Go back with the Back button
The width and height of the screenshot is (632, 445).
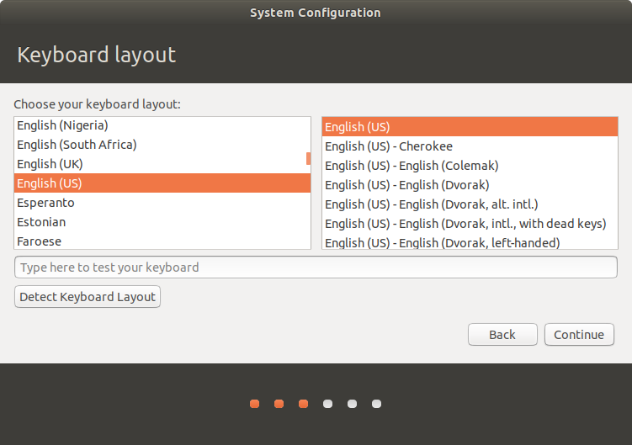point(502,335)
